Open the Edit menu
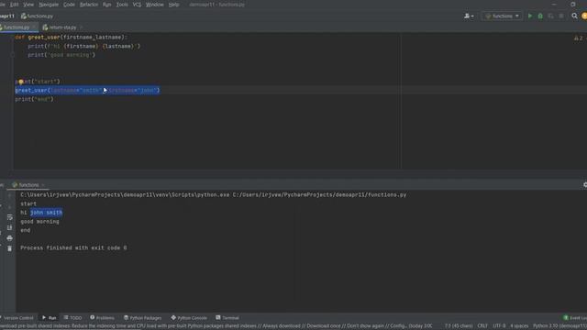Image resolution: width=587 pixels, height=330 pixels. coord(15,5)
